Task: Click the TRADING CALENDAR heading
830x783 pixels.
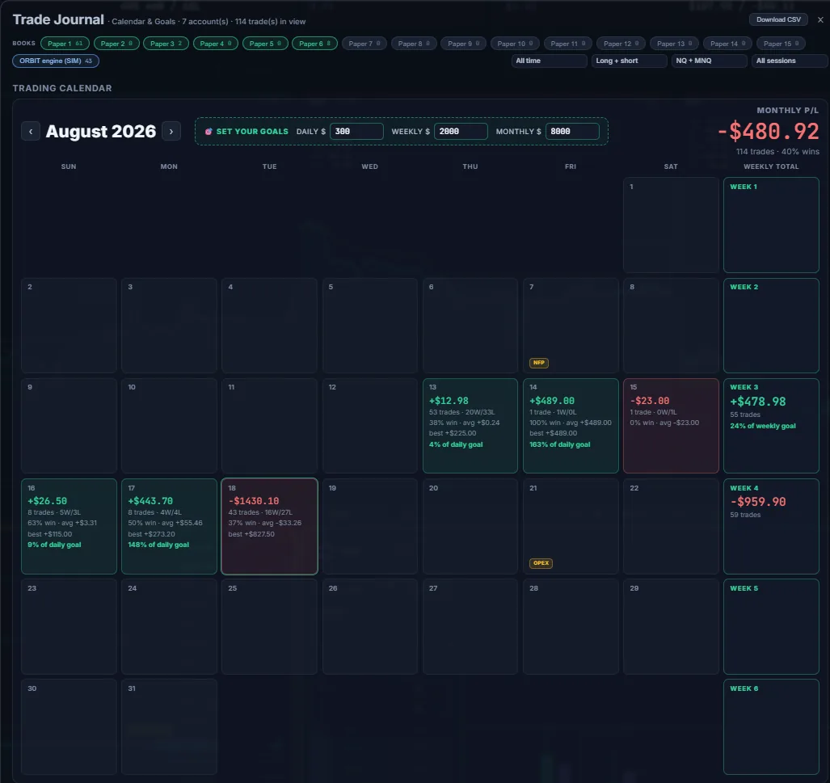Action: [62, 88]
